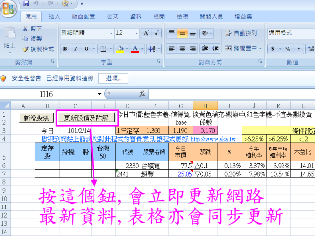The image size is (315, 236).
Task: Redo the last undone action
Action: click(51, 3)
